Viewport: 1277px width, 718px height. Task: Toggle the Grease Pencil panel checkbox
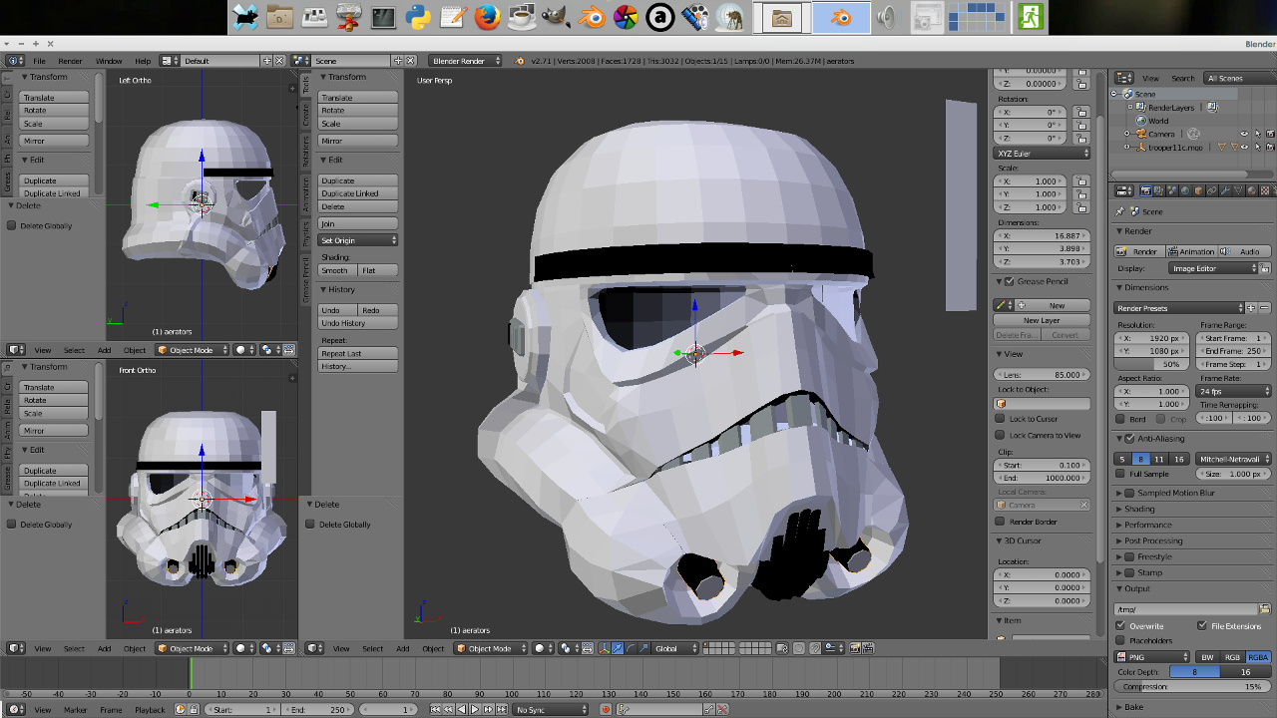(1010, 281)
